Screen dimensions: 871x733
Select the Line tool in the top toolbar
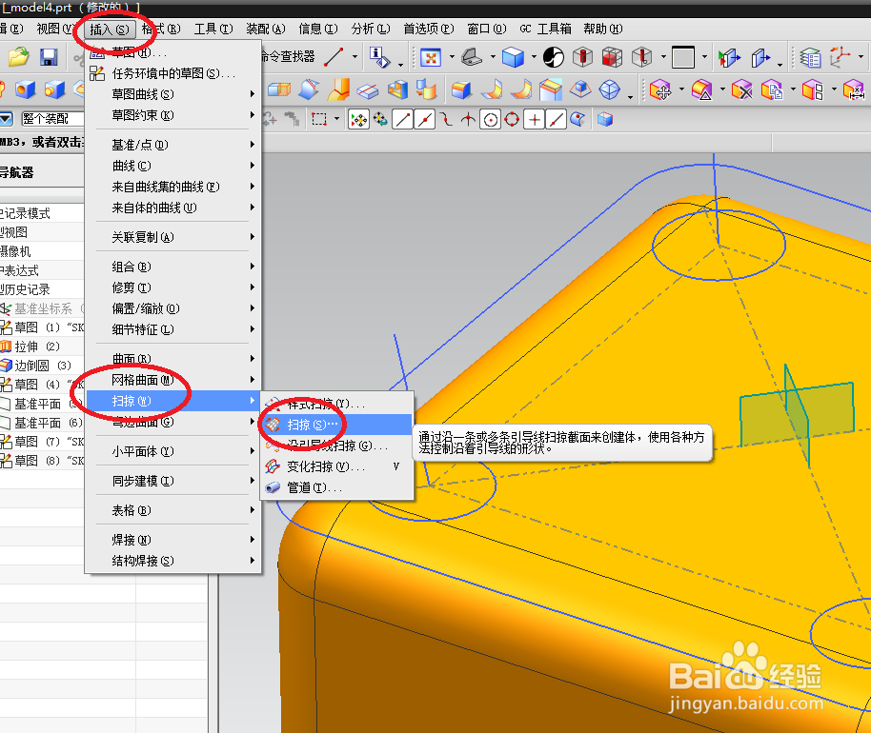pyautogui.click(x=334, y=57)
